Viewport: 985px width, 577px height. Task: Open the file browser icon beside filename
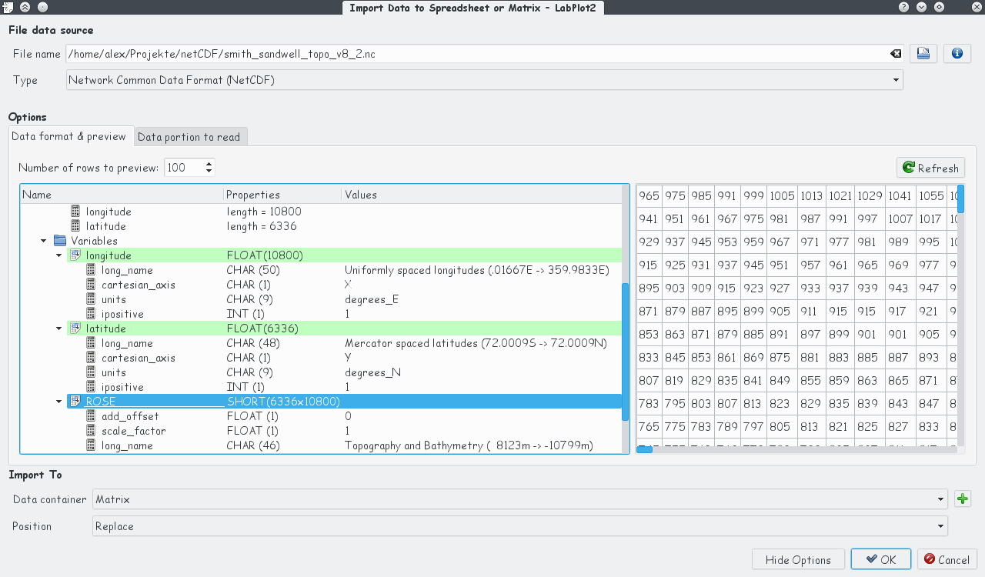[x=923, y=53]
